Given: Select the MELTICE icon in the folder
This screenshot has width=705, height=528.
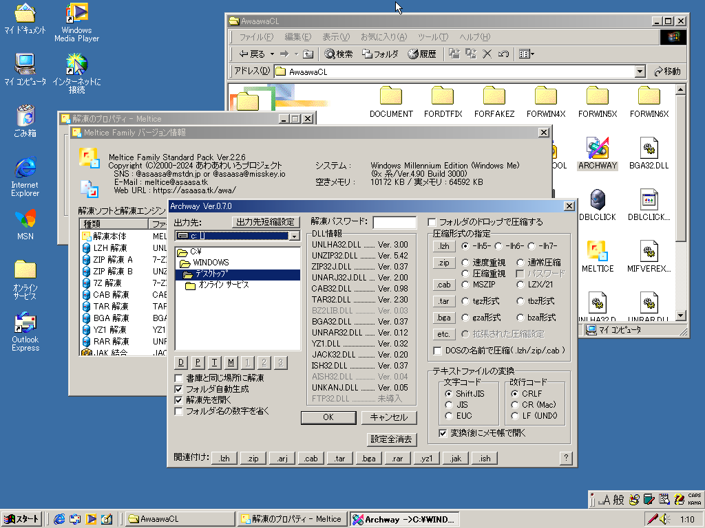Looking at the screenshot, I should (x=597, y=252).
